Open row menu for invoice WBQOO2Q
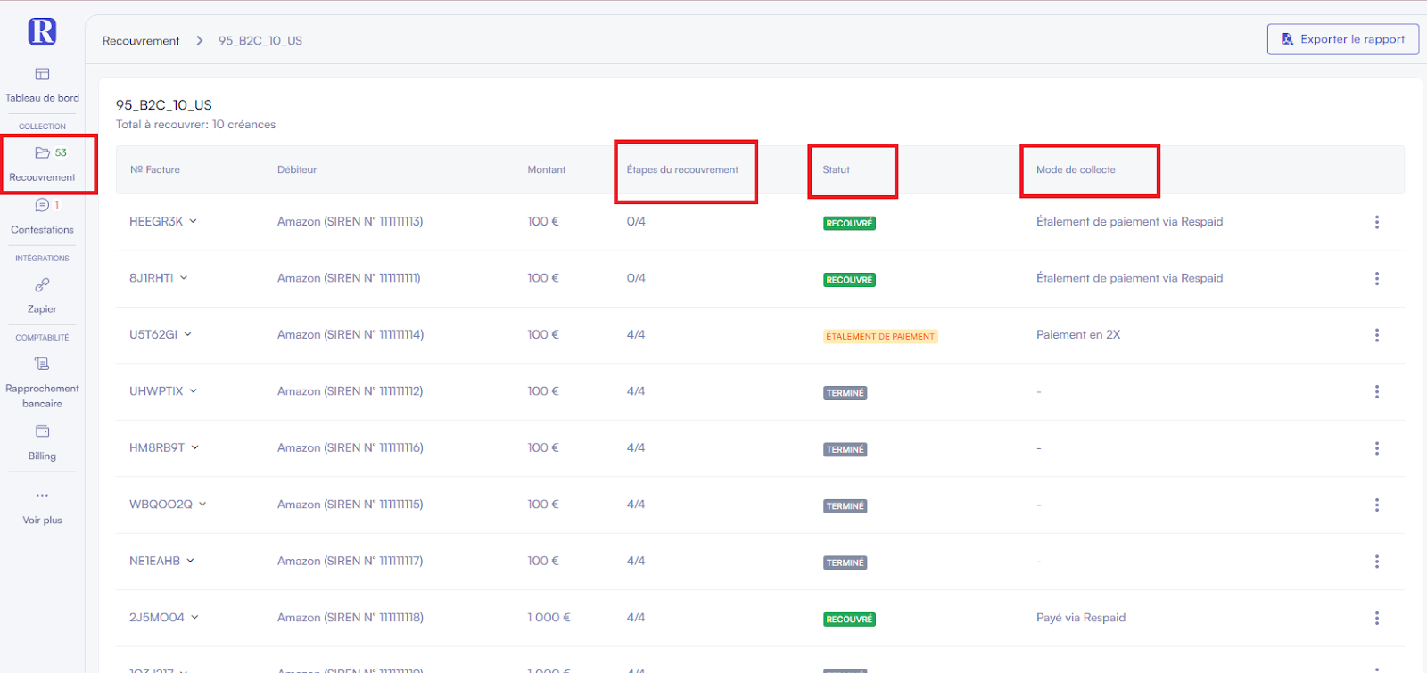Viewport: 1427px width, 673px height. [1377, 505]
